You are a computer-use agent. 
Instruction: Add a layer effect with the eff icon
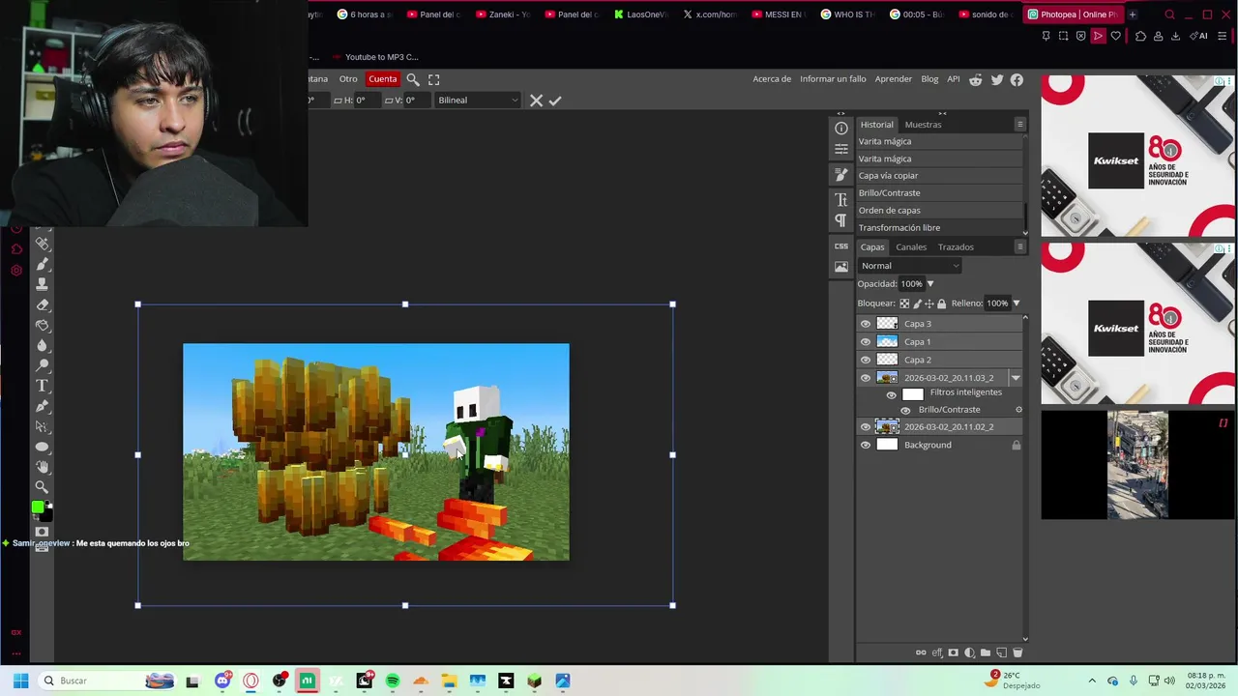point(937,652)
